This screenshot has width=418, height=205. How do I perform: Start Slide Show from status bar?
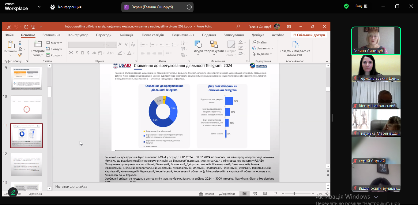[275, 194]
